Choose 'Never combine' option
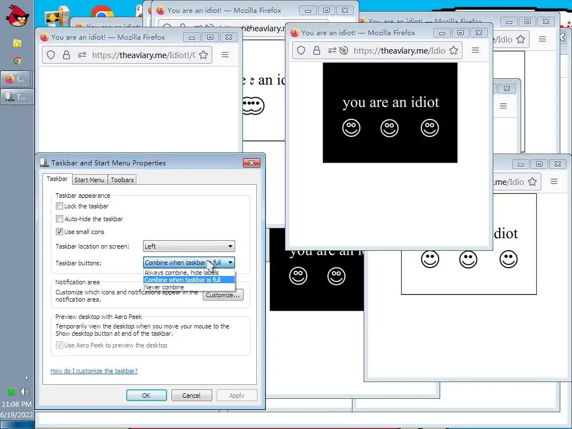 [x=189, y=287]
